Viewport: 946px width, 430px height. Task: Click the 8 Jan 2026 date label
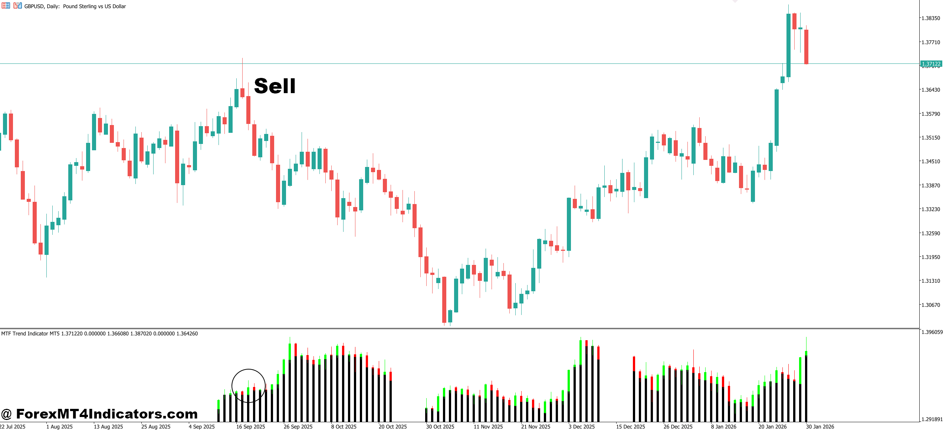tap(723, 427)
